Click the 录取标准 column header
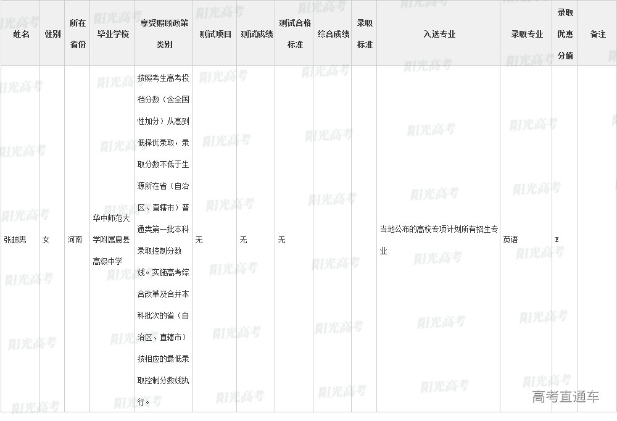This screenshot has height=421, width=617. 365,34
